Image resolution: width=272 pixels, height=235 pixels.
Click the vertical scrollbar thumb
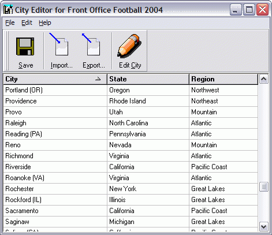click(x=263, y=186)
